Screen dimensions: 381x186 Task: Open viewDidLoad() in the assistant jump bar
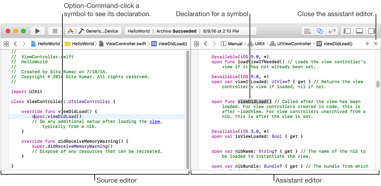[x=334, y=44]
